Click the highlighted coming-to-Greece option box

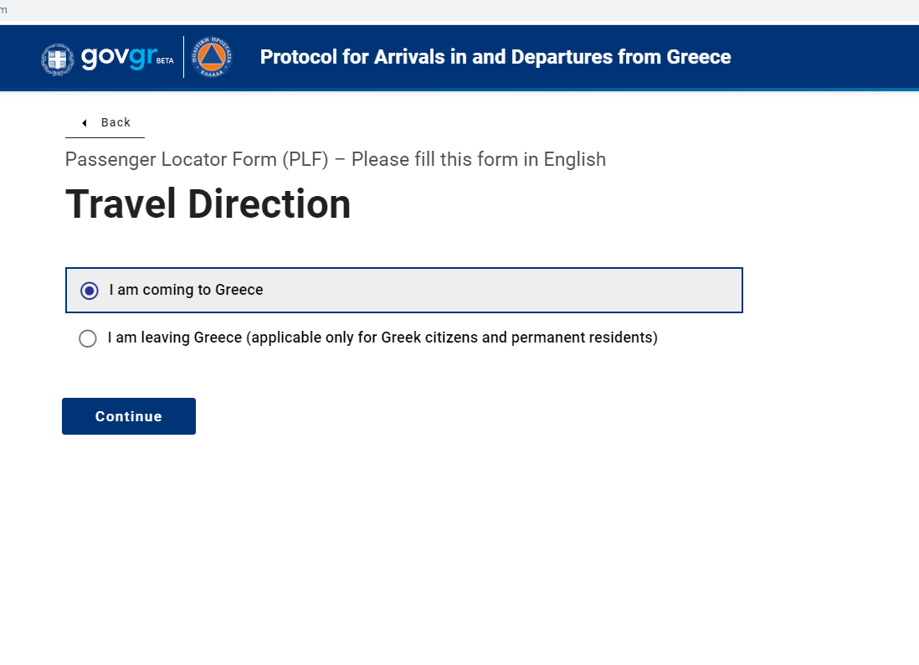coord(403,291)
